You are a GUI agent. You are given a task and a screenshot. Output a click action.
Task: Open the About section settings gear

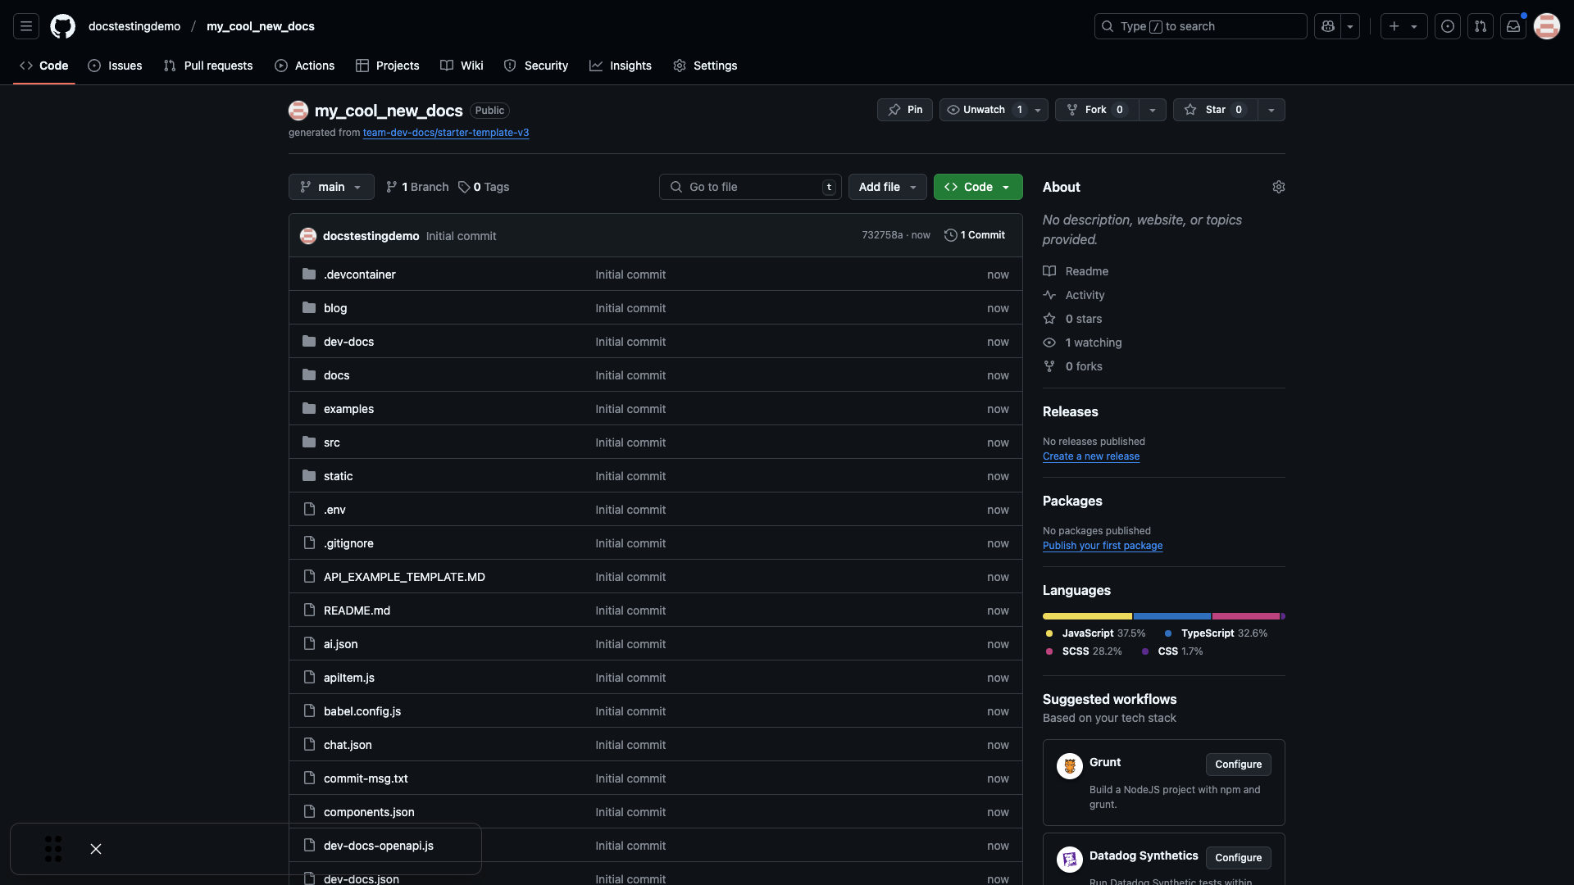(x=1279, y=187)
